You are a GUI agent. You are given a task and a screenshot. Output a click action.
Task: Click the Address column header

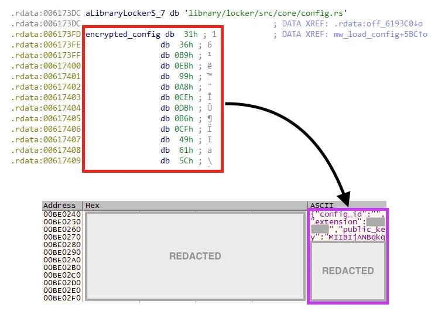click(62, 206)
